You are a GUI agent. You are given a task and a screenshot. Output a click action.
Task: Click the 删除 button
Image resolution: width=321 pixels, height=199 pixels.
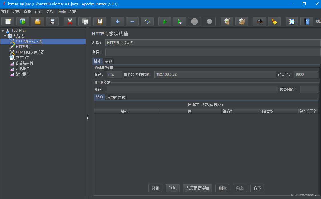(x=222, y=188)
